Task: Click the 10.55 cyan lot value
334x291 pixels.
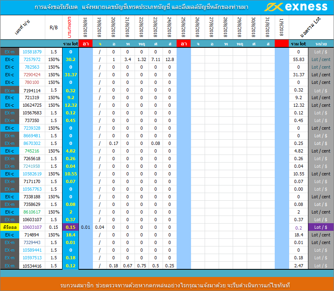Action: (70, 174)
